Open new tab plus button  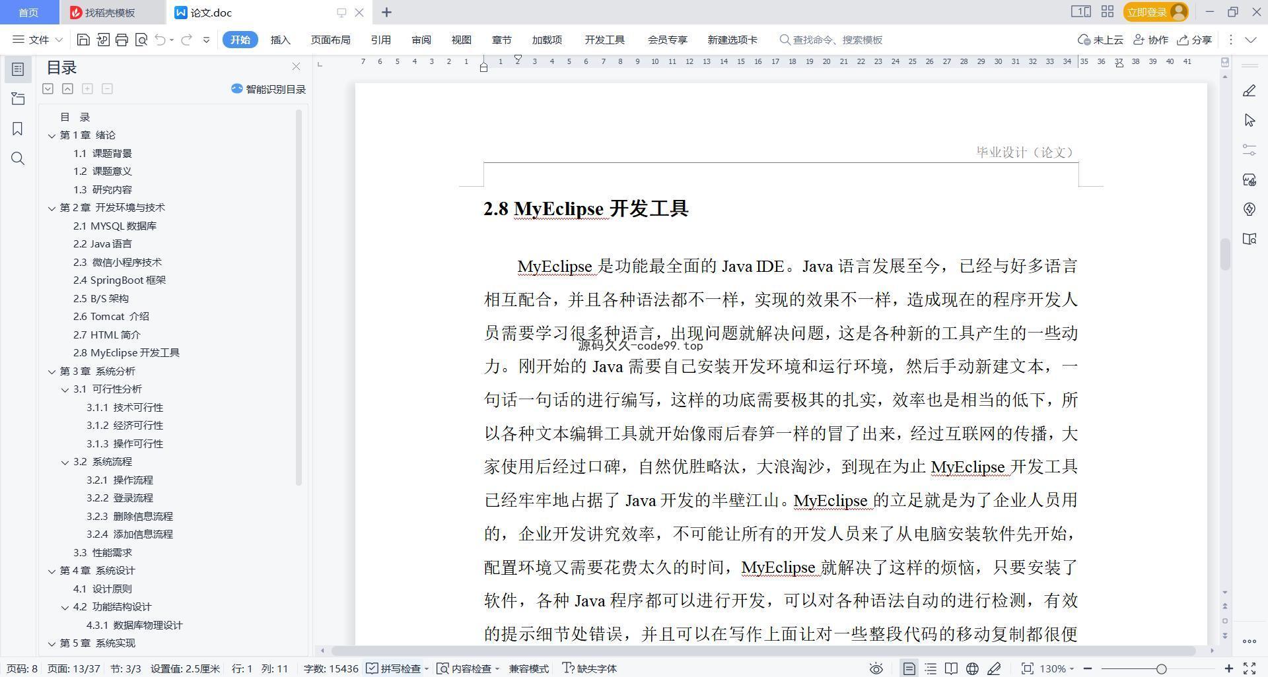pos(386,13)
